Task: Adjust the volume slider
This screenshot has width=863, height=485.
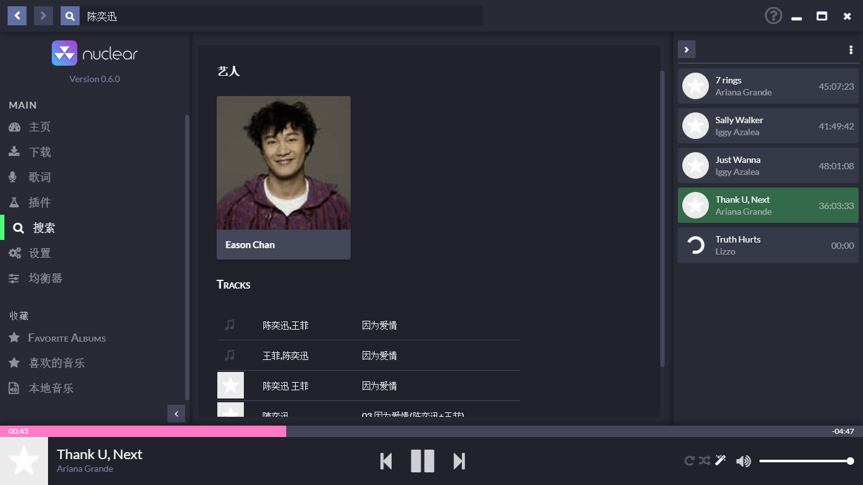Action: [x=807, y=461]
